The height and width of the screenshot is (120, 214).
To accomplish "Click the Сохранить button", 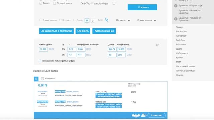I will pyautogui.click(x=142, y=7).
